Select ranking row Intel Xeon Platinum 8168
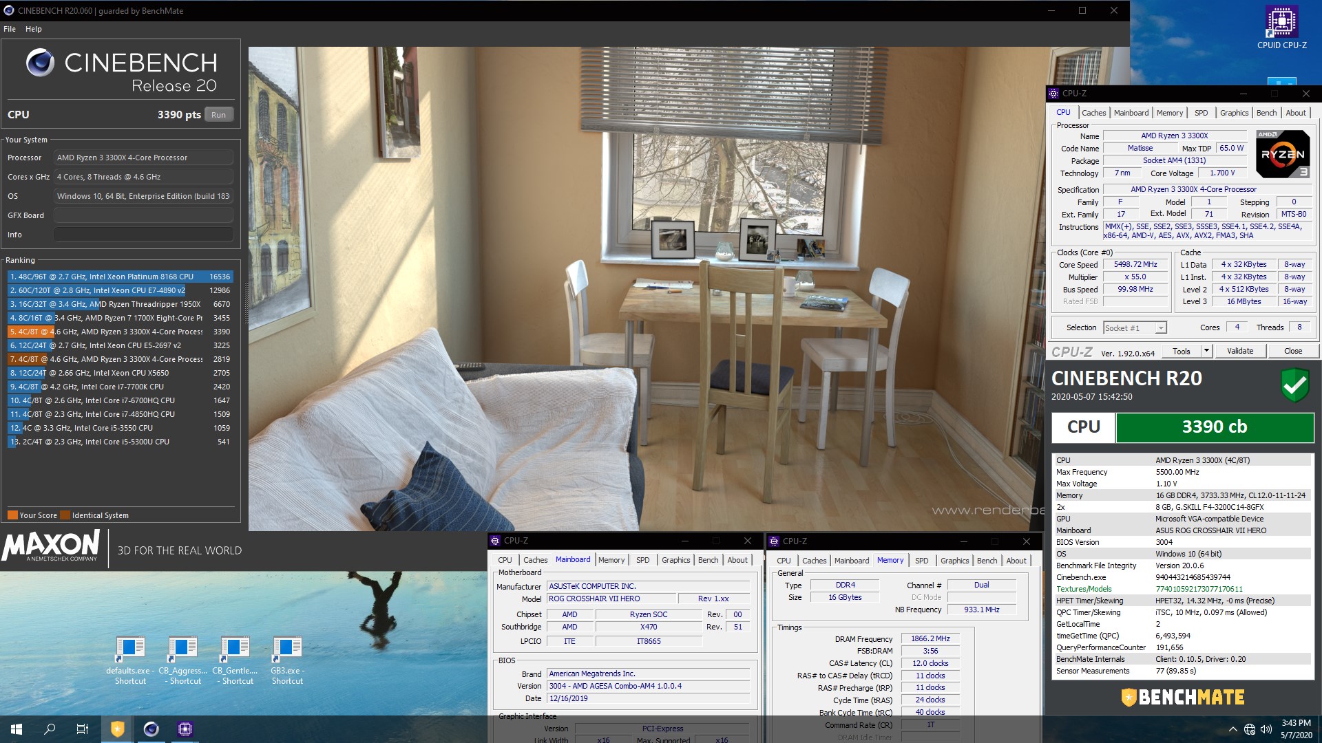Screen dimensions: 1322x743 [x=120, y=277]
